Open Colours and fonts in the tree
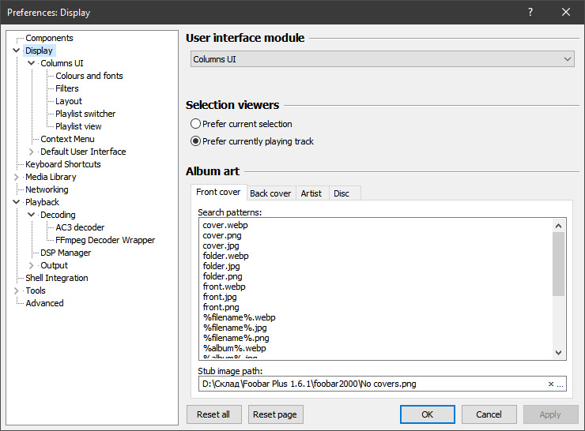Viewport: 585px width, 431px height. 89,76
